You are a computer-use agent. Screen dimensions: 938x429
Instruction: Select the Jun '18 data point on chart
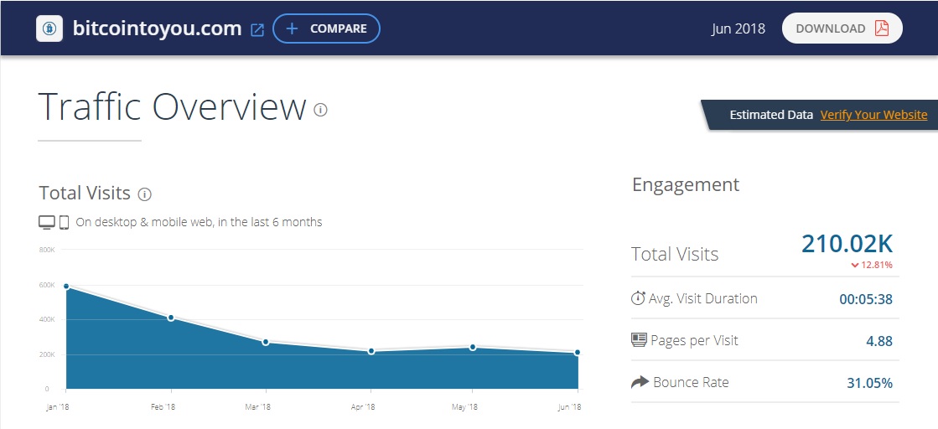pos(578,353)
